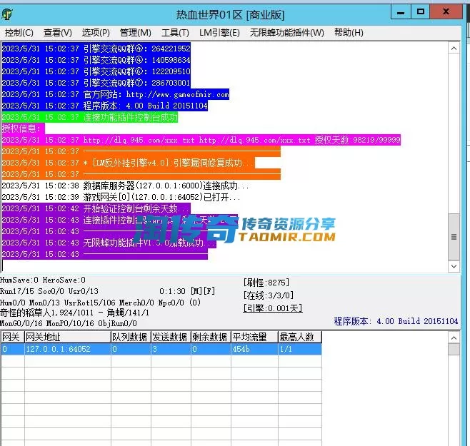Click the 程序版本 4.00 Build blue log line
Screen dimensions: 470x446
click(104, 106)
